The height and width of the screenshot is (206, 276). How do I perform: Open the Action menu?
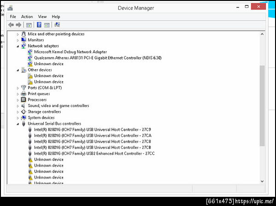click(x=27, y=17)
